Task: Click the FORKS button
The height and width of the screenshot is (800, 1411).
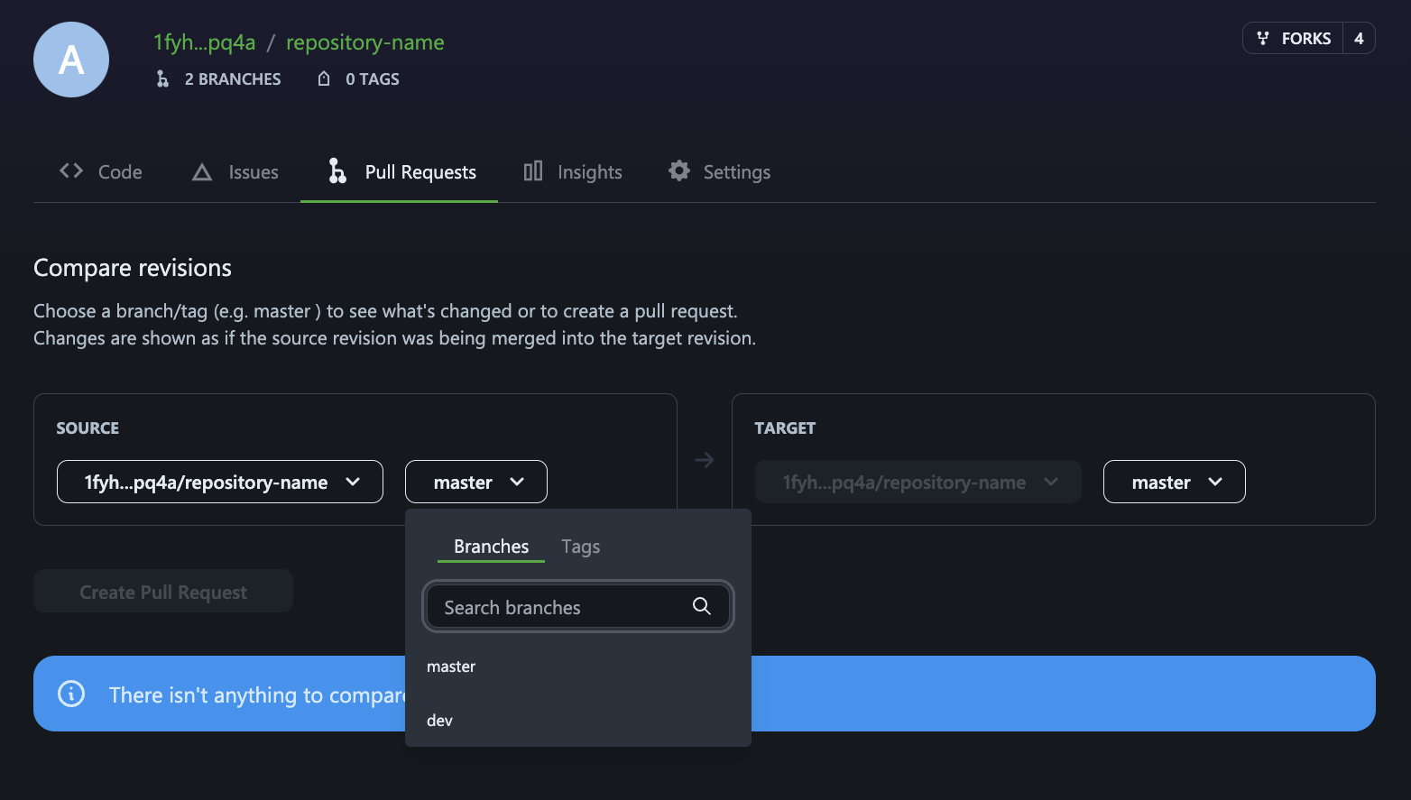Action: pyautogui.click(x=1293, y=38)
